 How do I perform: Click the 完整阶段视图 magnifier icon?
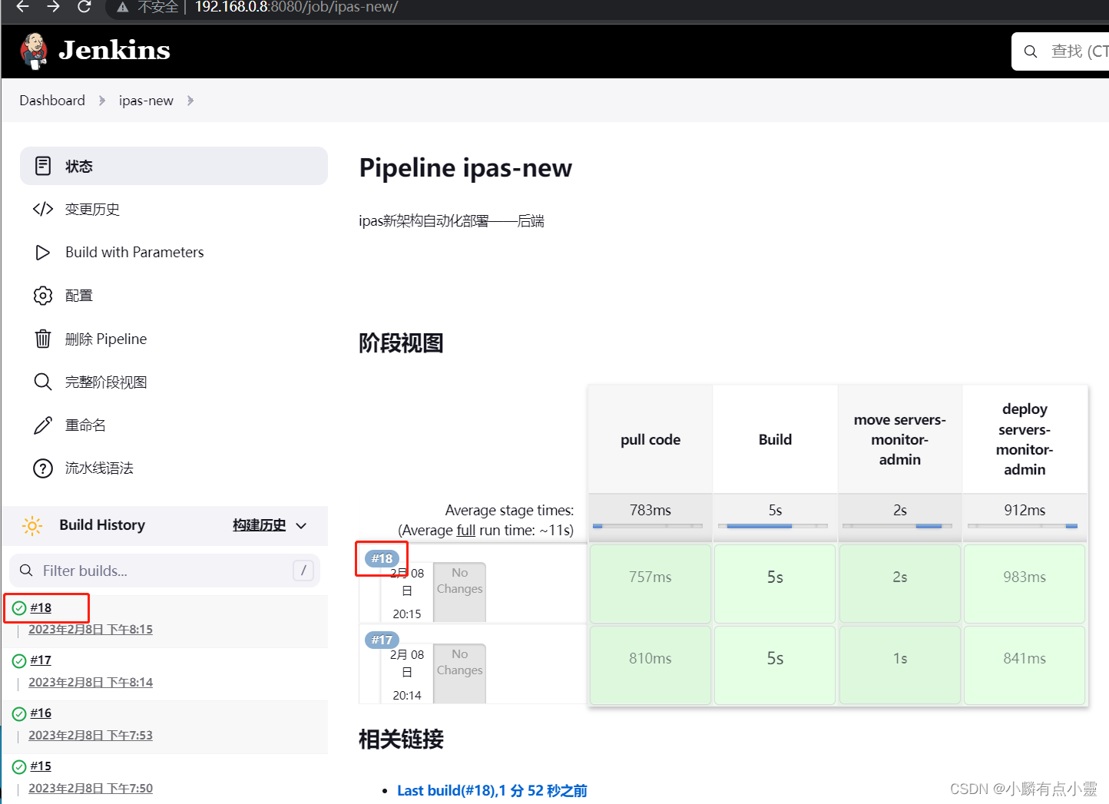point(43,382)
